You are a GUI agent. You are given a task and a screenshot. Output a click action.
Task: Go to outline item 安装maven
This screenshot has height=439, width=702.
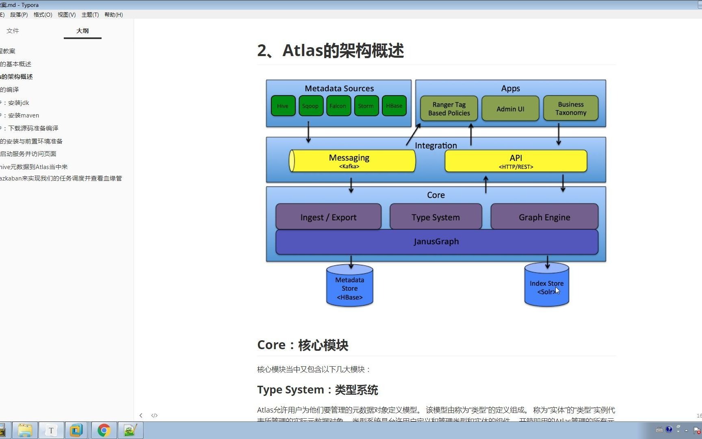pyautogui.click(x=19, y=115)
